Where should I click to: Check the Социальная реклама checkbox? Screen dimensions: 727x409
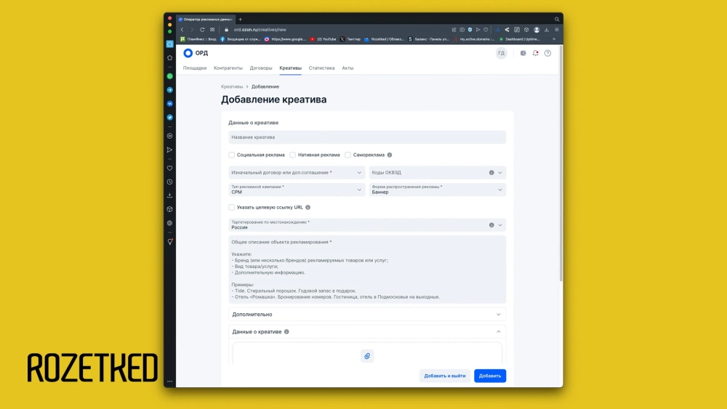(x=232, y=155)
